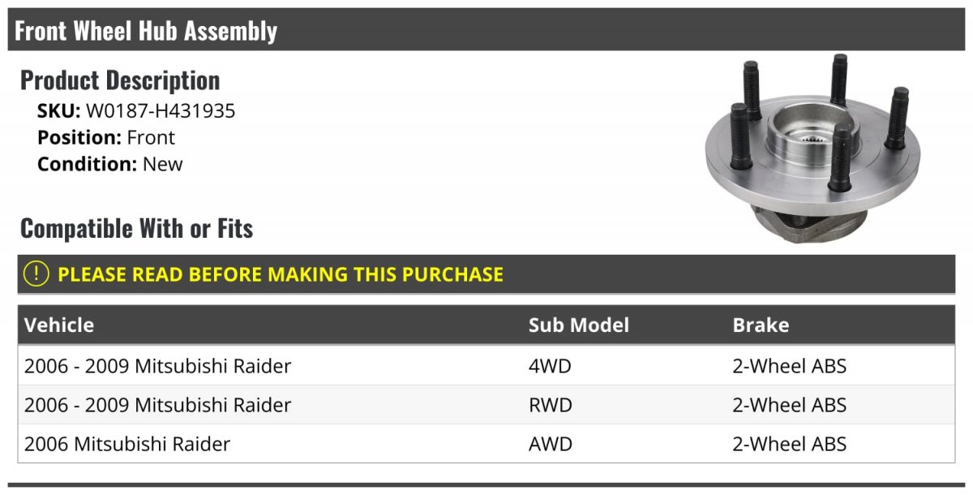Image resolution: width=973 pixels, height=495 pixels.
Task: Click the 4WD sub model cell
Action: (x=550, y=366)
